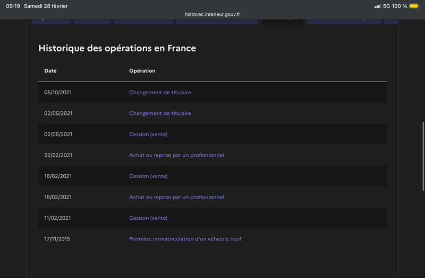This screenshot has width=425, height=278.
Task: Click the Historique des opérations en France heading
Action: (117, 48)
